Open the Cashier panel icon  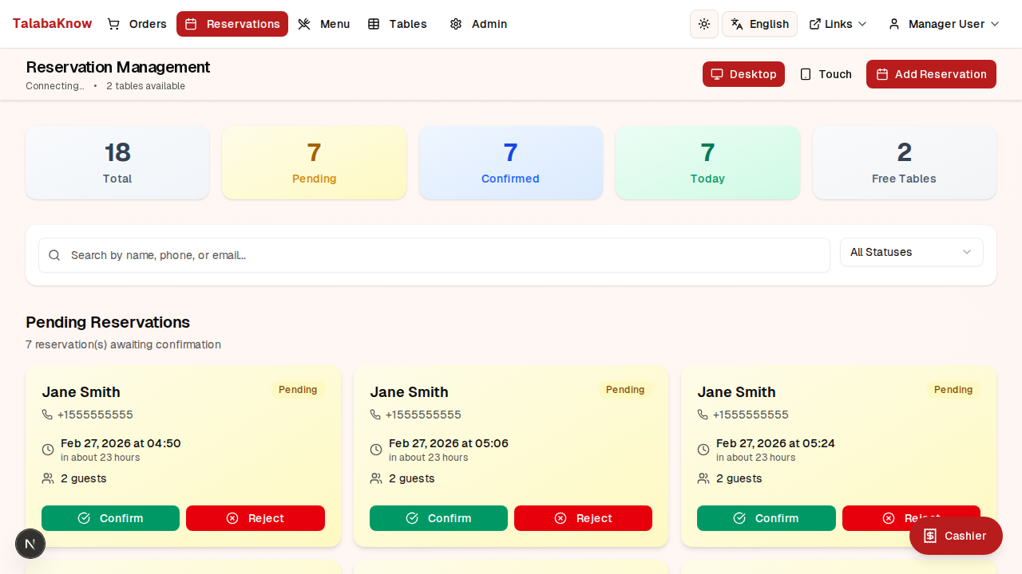(930, 536)
